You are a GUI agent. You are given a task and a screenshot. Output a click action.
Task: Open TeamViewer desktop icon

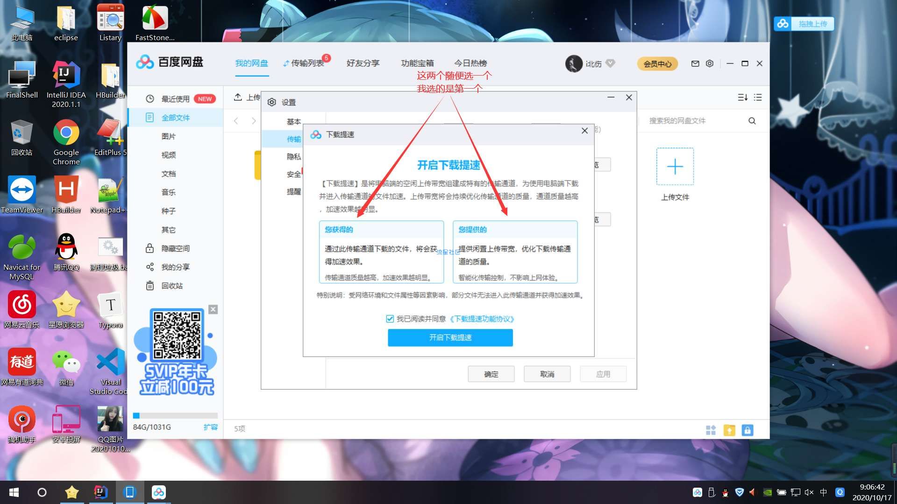[22, 195]
